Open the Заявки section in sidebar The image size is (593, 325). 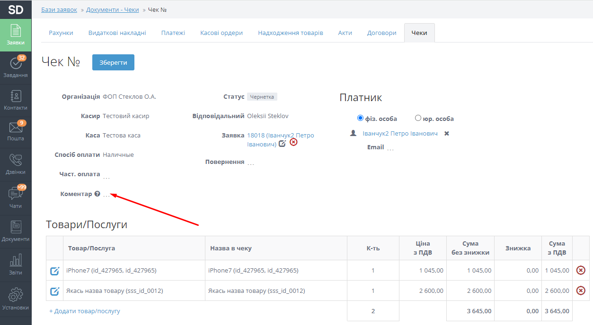pyautogui.click(x=16, y=35)
